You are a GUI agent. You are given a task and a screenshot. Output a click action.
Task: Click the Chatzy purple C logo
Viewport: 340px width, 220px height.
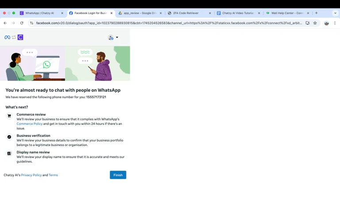point(20,37)
